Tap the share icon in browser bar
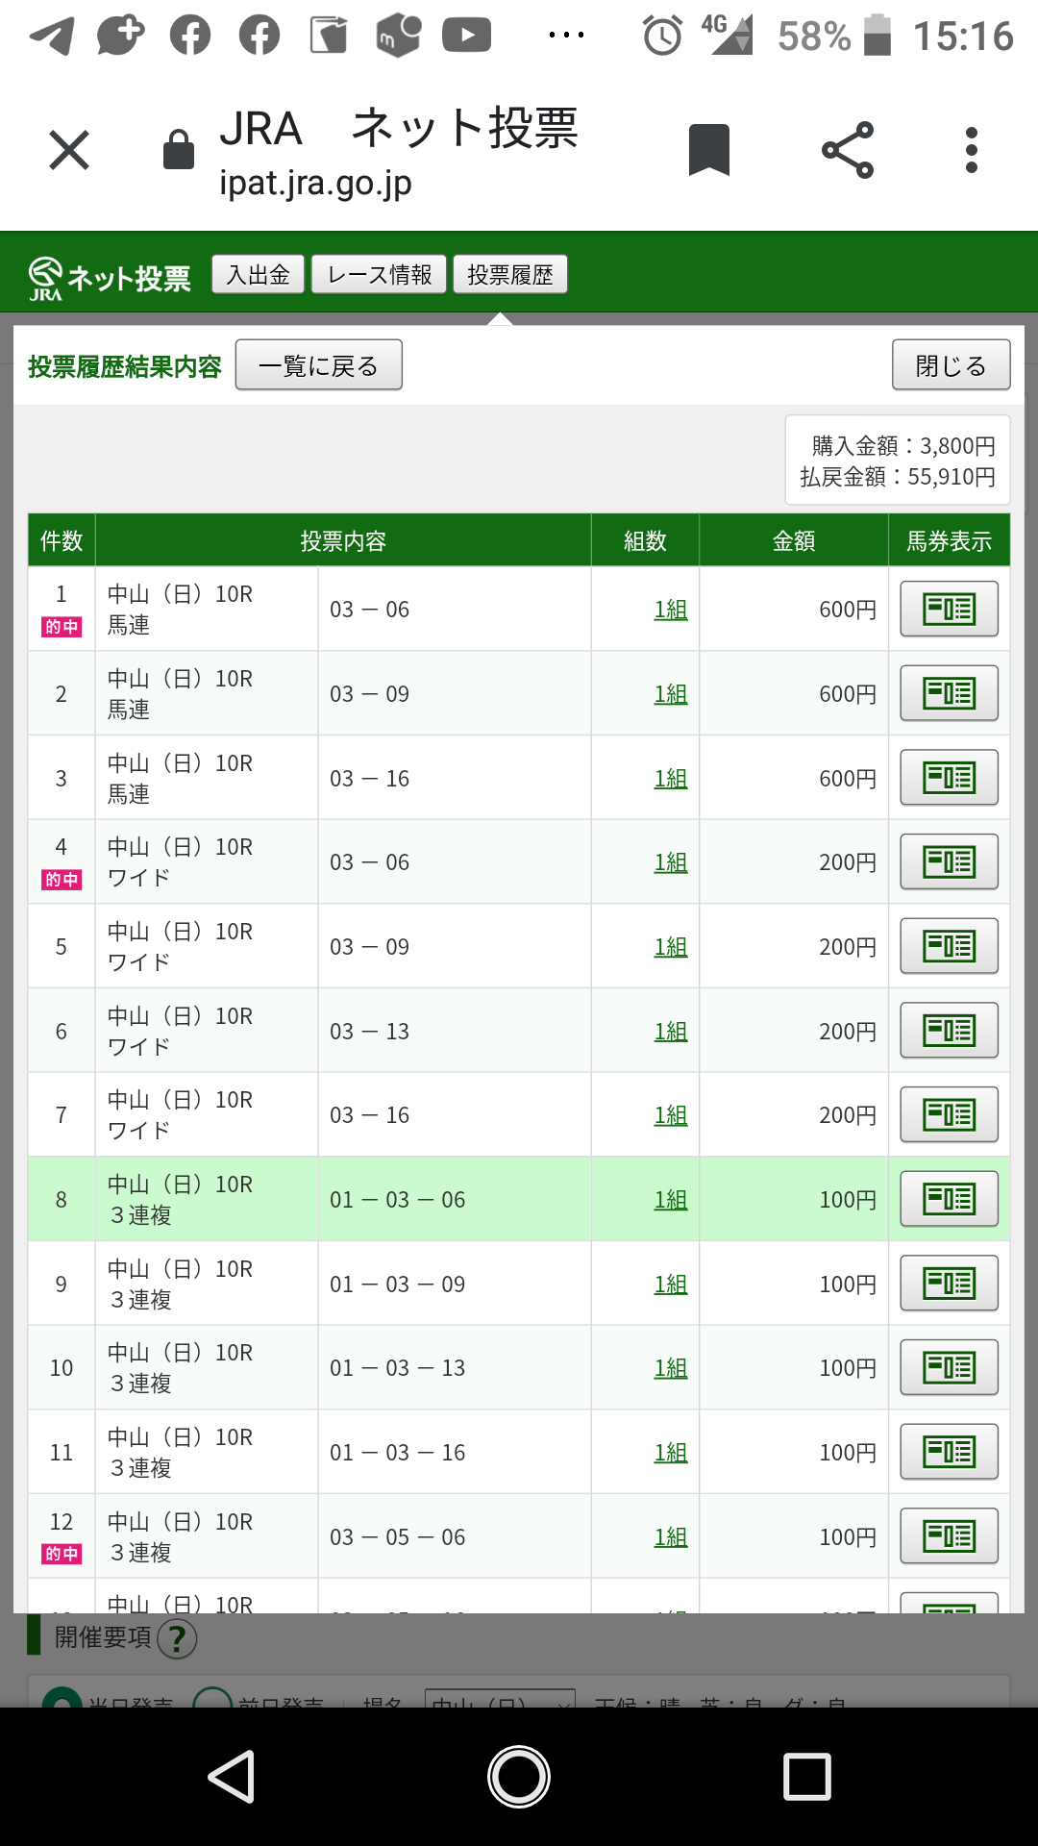 click(x=848, y=150)
